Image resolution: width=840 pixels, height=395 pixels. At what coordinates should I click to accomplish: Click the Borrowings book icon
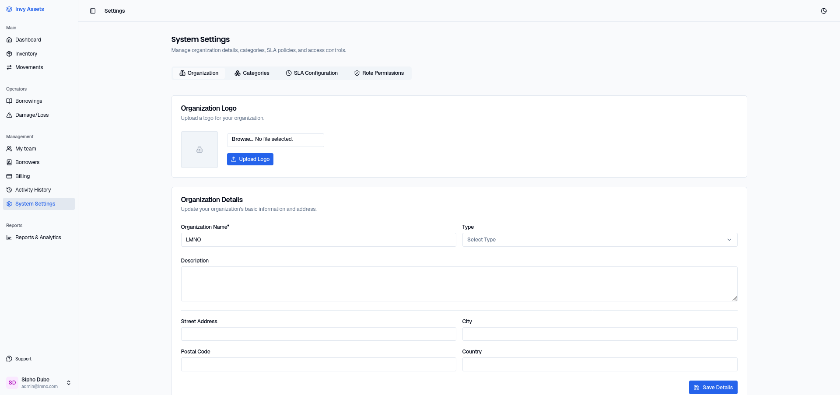[x=9, y=101]
